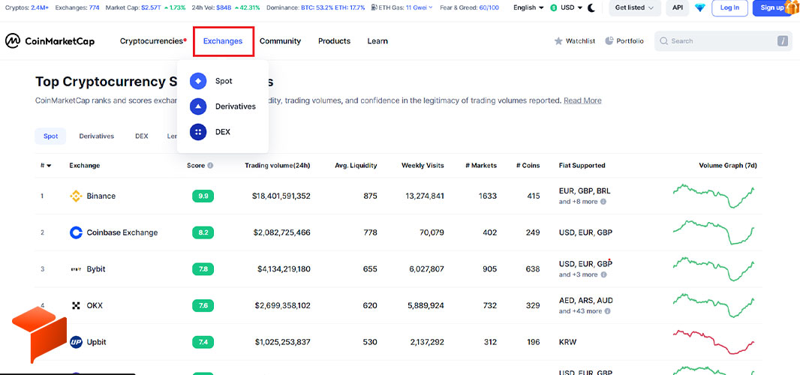Open the Portfolio pie icon

[x=609, y=40]
